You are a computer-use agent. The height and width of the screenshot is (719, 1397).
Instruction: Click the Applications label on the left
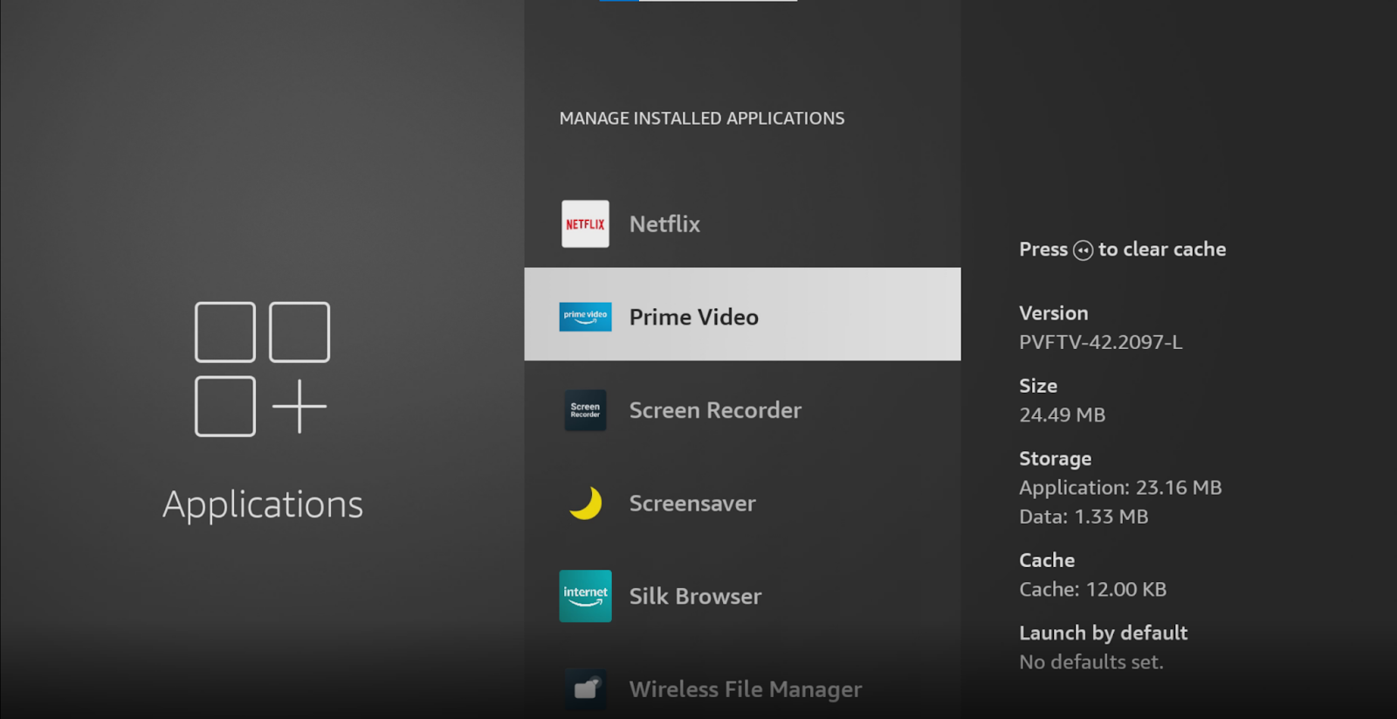coord(263,504)
